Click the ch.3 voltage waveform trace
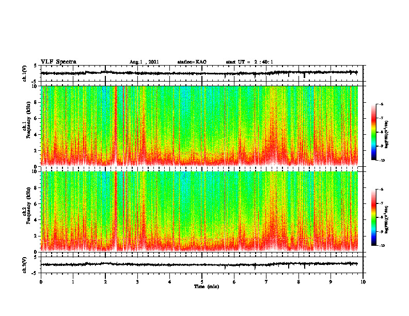This screenshot has width=409, height=316. pos(199,264)
